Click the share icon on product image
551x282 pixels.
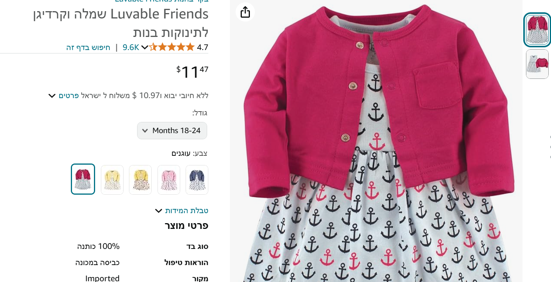click(x=245, y=12)
